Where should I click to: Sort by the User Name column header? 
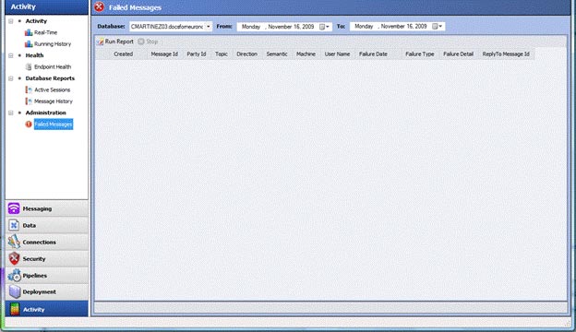pos(337,53)
